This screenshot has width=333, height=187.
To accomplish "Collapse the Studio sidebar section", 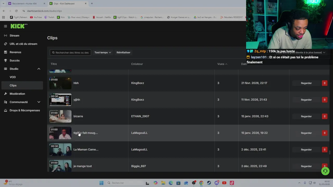I will [39, 69].
